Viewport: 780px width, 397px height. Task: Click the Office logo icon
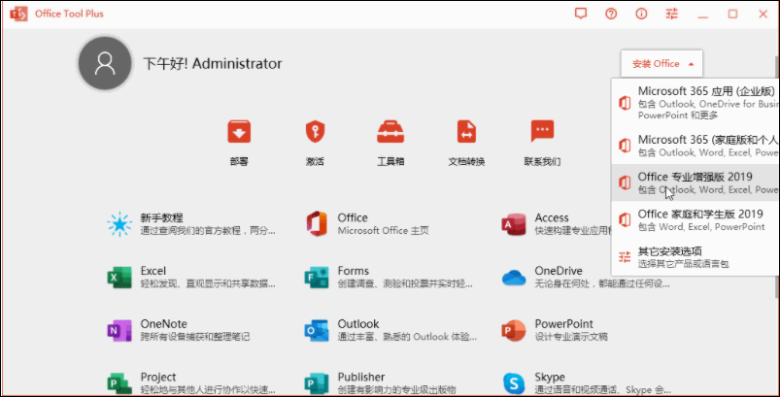317,224
